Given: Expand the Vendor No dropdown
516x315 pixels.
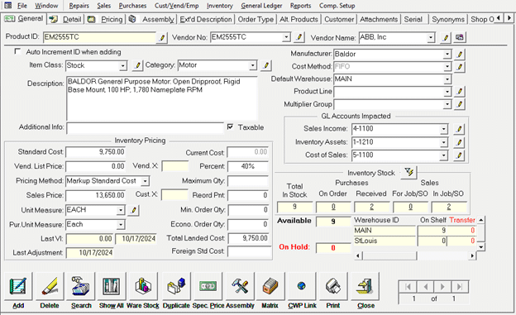Looking at the screenshot, I should point(286,37).
